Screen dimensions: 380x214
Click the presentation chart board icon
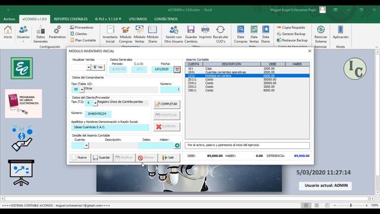pyautogui.click(x=21, y=172)
